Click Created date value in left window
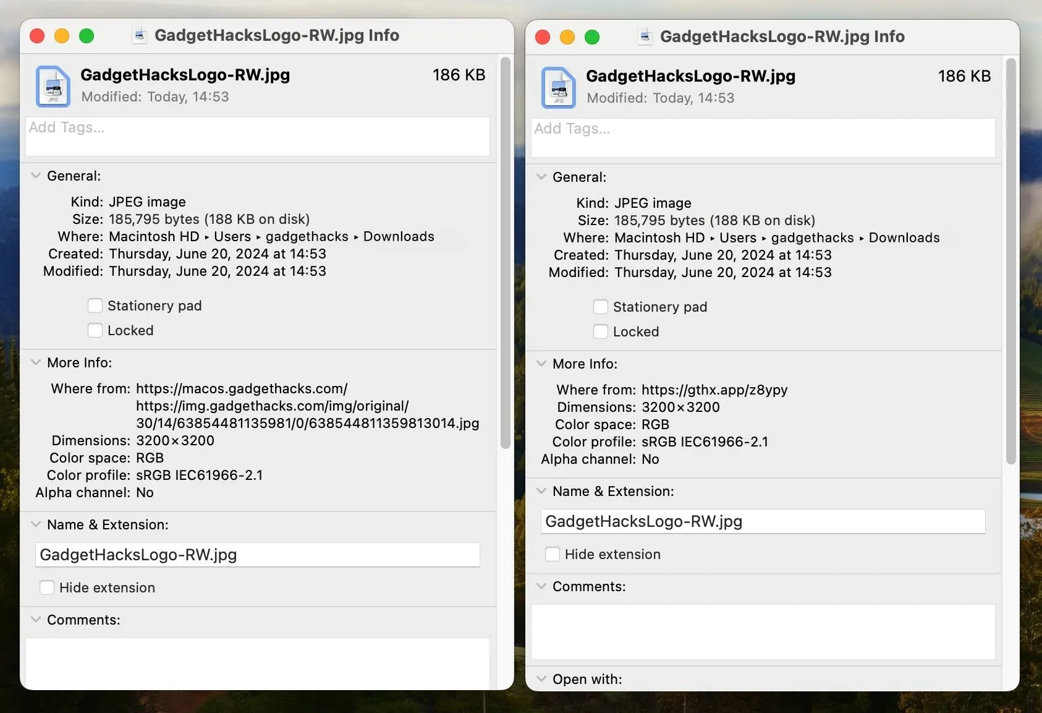The width and height of the screenshot is (1042, 713). [x=218, y=254]
